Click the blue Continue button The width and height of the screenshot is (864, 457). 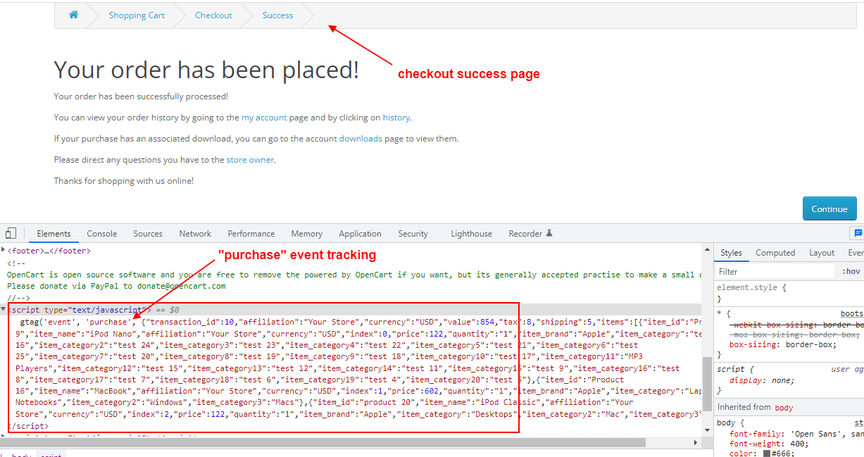829,208
